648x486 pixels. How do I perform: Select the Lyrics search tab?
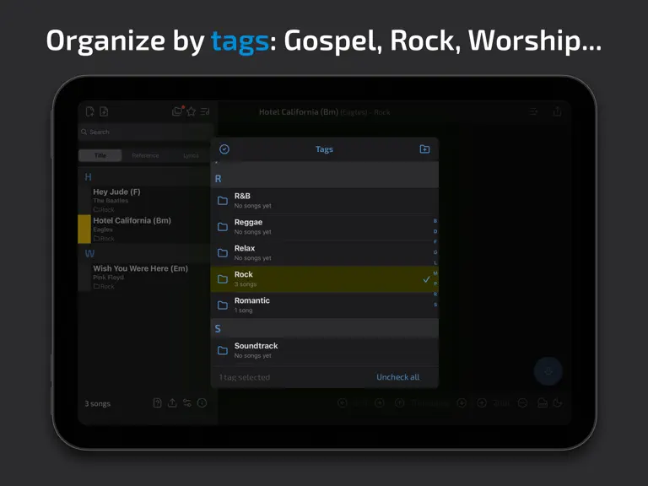[191, 155]
